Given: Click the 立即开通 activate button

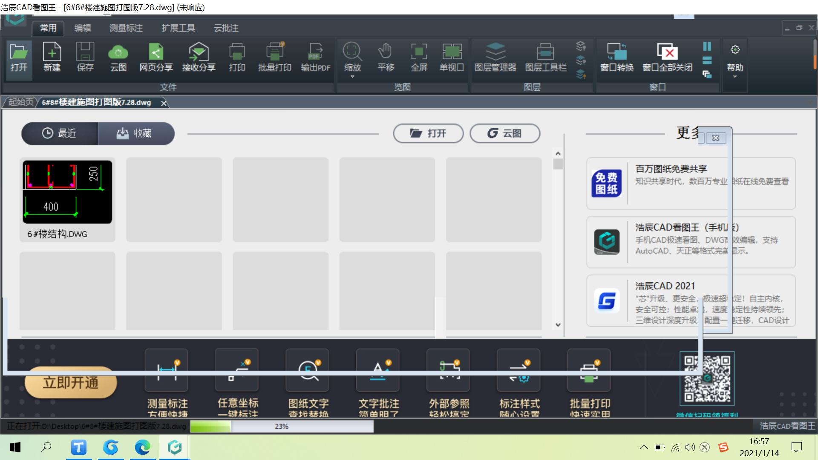Looking at the screenshot, I should point(71,382).
